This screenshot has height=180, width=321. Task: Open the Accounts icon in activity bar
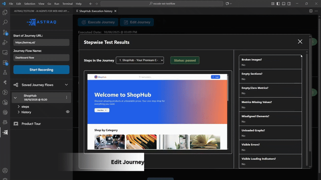5,170
